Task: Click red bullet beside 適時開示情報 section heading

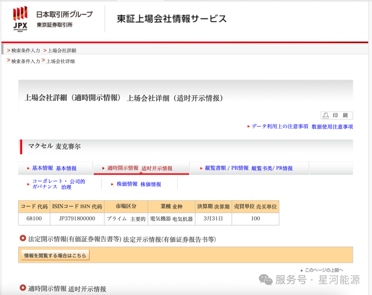Action: pyautogui.click(x=23, y=288)
